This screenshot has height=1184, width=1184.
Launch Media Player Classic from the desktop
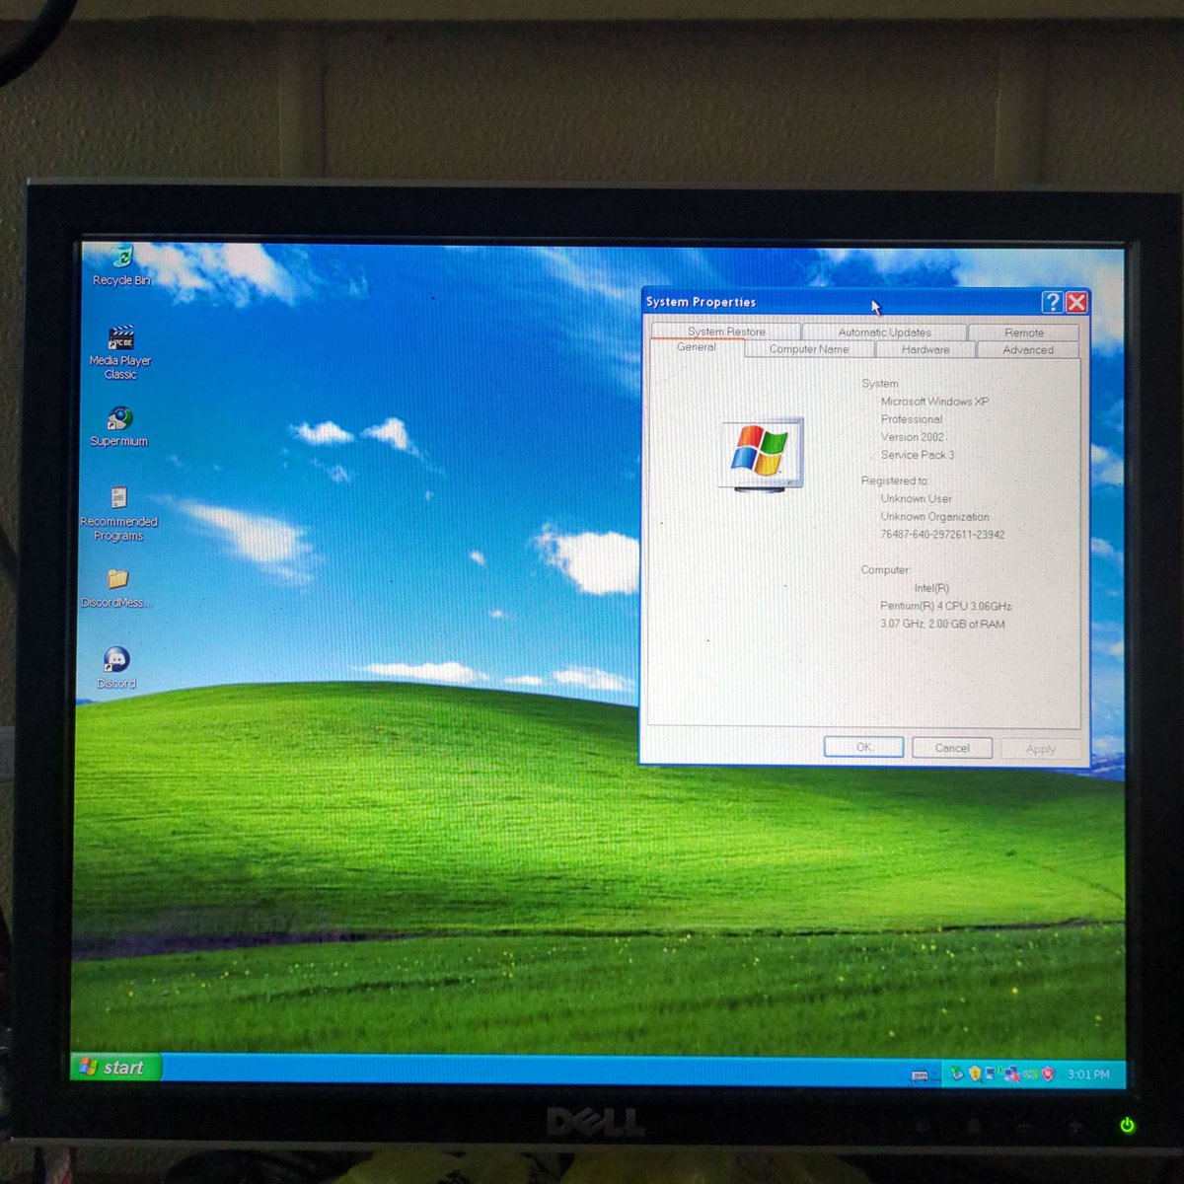pos(121,335)
